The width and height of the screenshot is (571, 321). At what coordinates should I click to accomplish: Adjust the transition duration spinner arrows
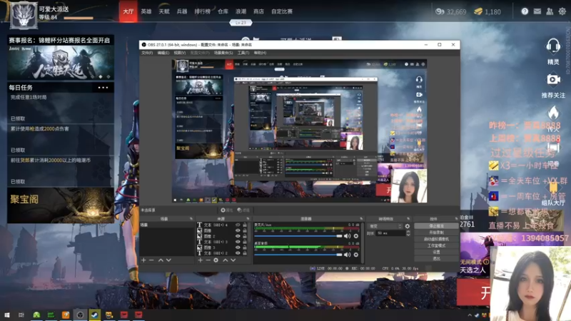pyautogui.click(x=408, y=233)
